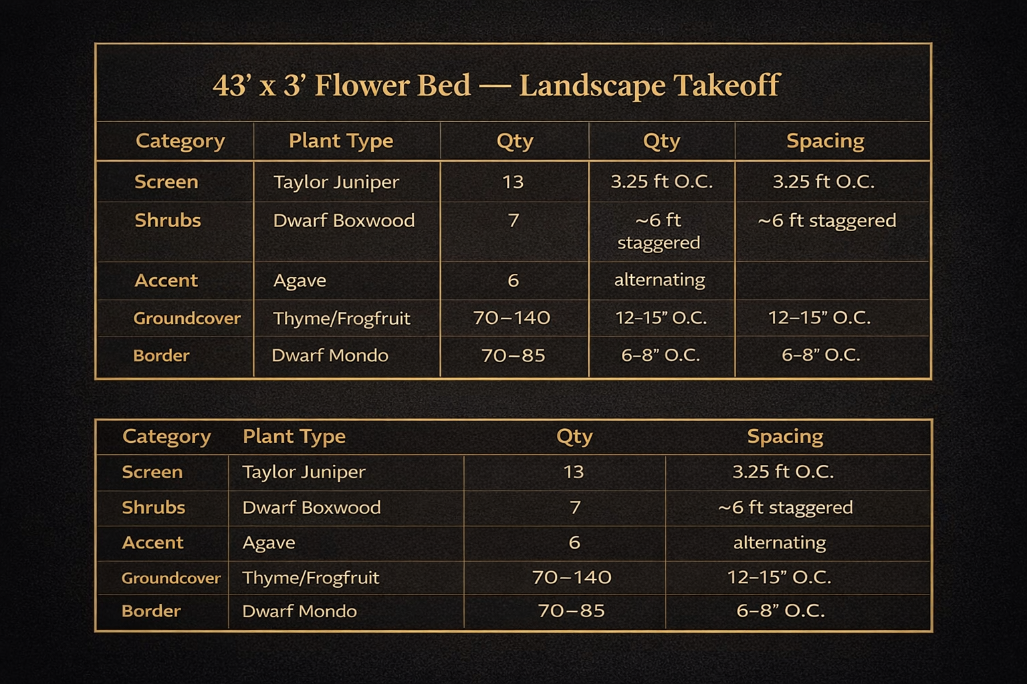Select the Spacing header in the upper table
The width and height of the screenshot is (1027, 684).
(x=825, y=141)
